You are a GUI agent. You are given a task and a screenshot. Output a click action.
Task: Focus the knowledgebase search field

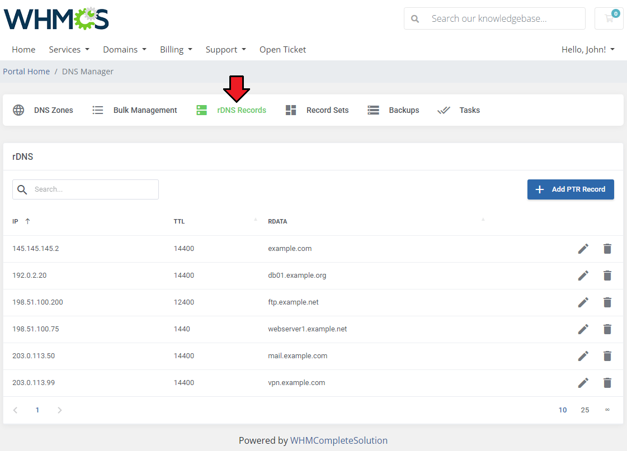(494, 18)
